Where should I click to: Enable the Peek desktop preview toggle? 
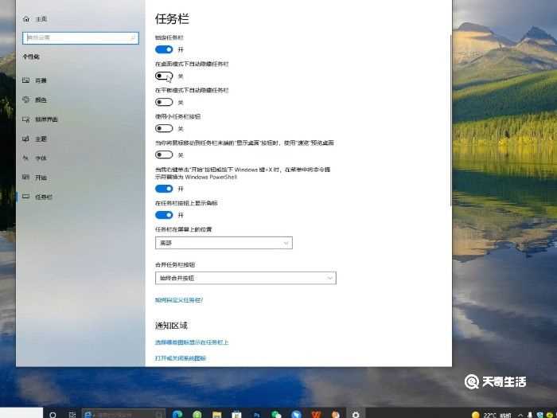164,154
